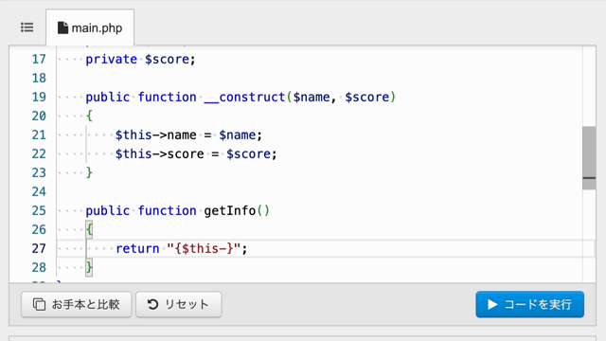This screenshot has height=341, width=606.
Task: Place cursor on line 27 return statement
Action: click(181, 248)
